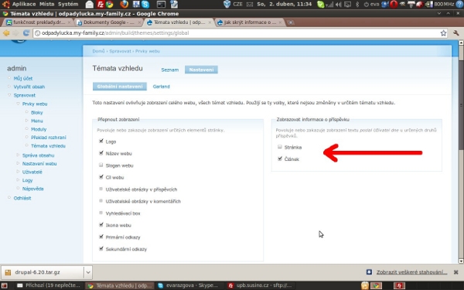Open the Můj účet link
Image resolution: width=464 pixels, height=290 pixels.
[x=23, y=78]
